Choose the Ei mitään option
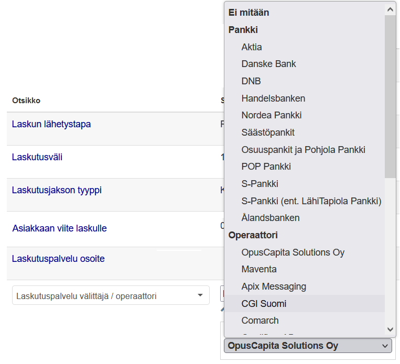This screenshot has width=400, height=364. [x=248, y=13]
